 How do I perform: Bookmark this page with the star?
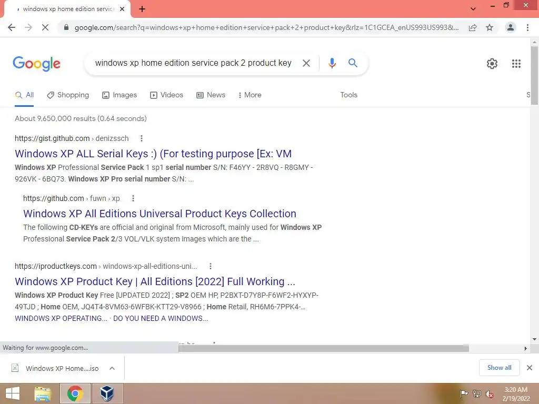(x=490, y=27)
